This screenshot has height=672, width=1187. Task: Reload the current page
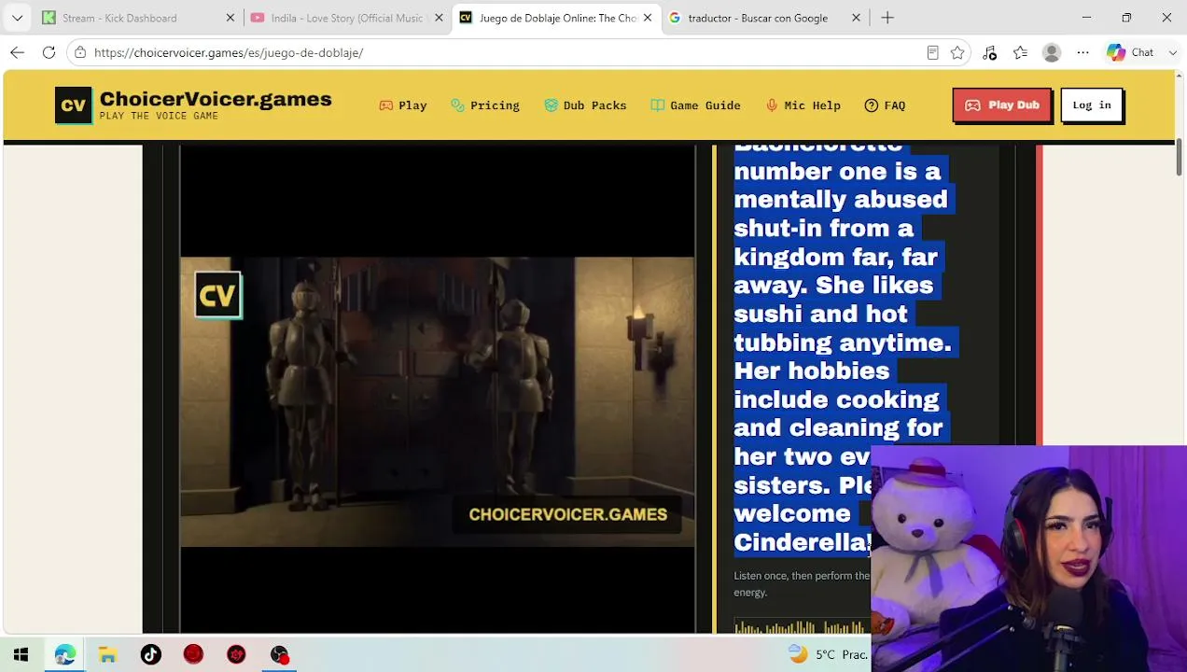point(49,52)
